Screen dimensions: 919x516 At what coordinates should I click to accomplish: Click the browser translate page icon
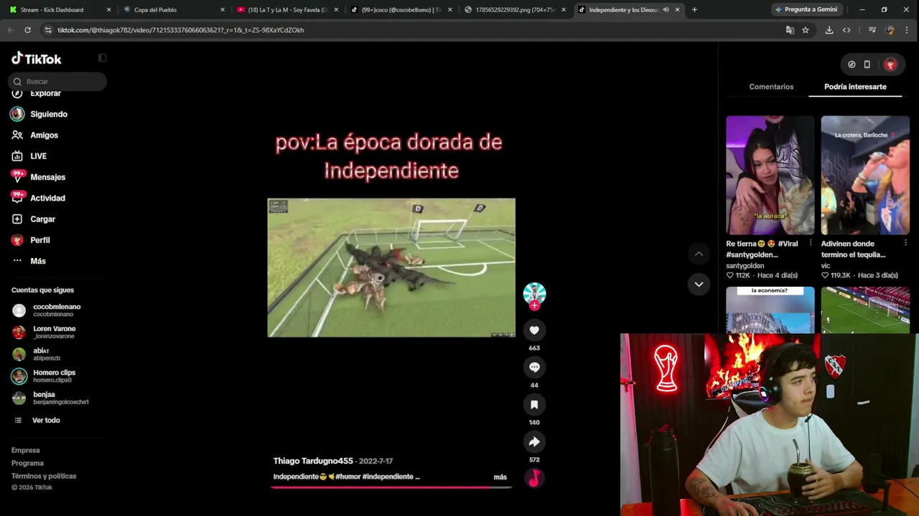pos(790,30)
